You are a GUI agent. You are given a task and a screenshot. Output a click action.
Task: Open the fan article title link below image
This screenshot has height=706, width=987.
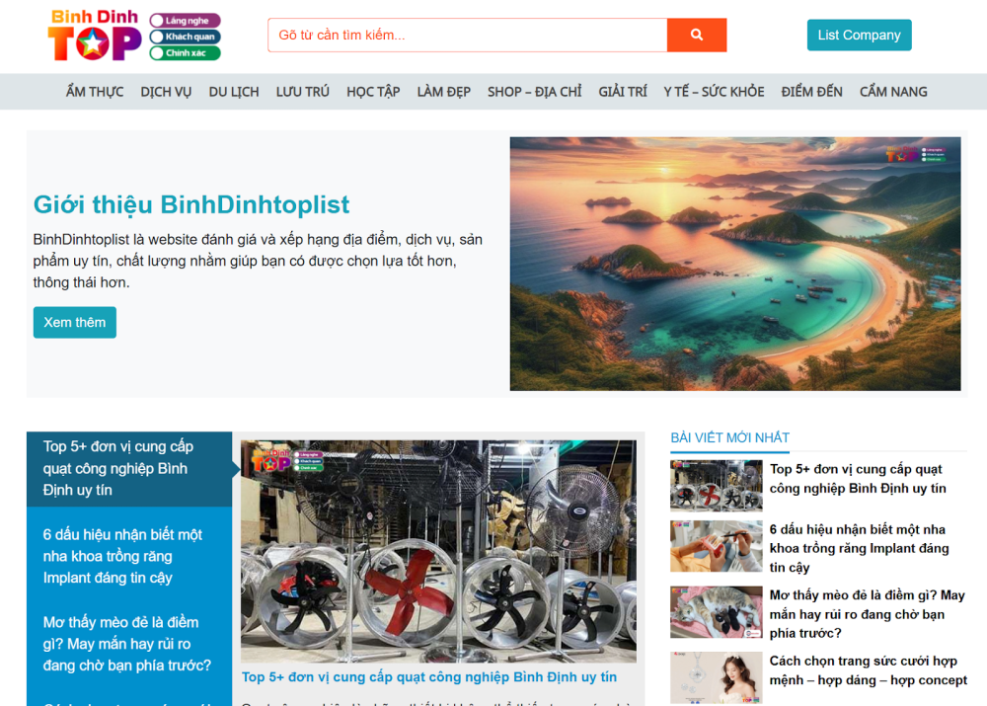(429, 677)
